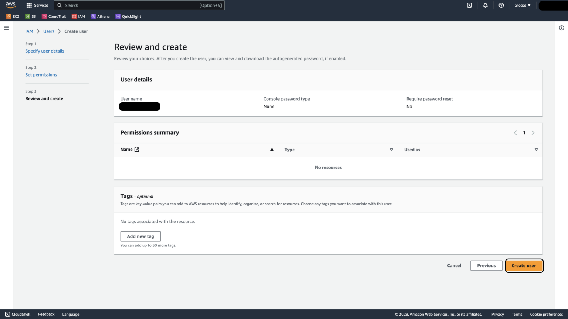
Task: Open the QuickSight favorite shortcut
Action: coord(128,16)
